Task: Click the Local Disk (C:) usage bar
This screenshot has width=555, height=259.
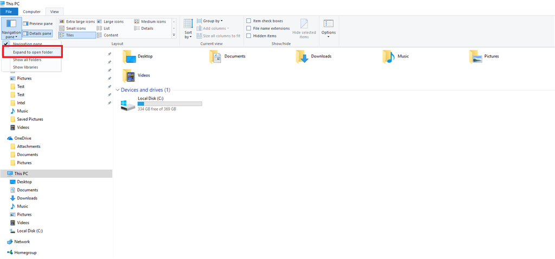Action: (x=170, y=103)
